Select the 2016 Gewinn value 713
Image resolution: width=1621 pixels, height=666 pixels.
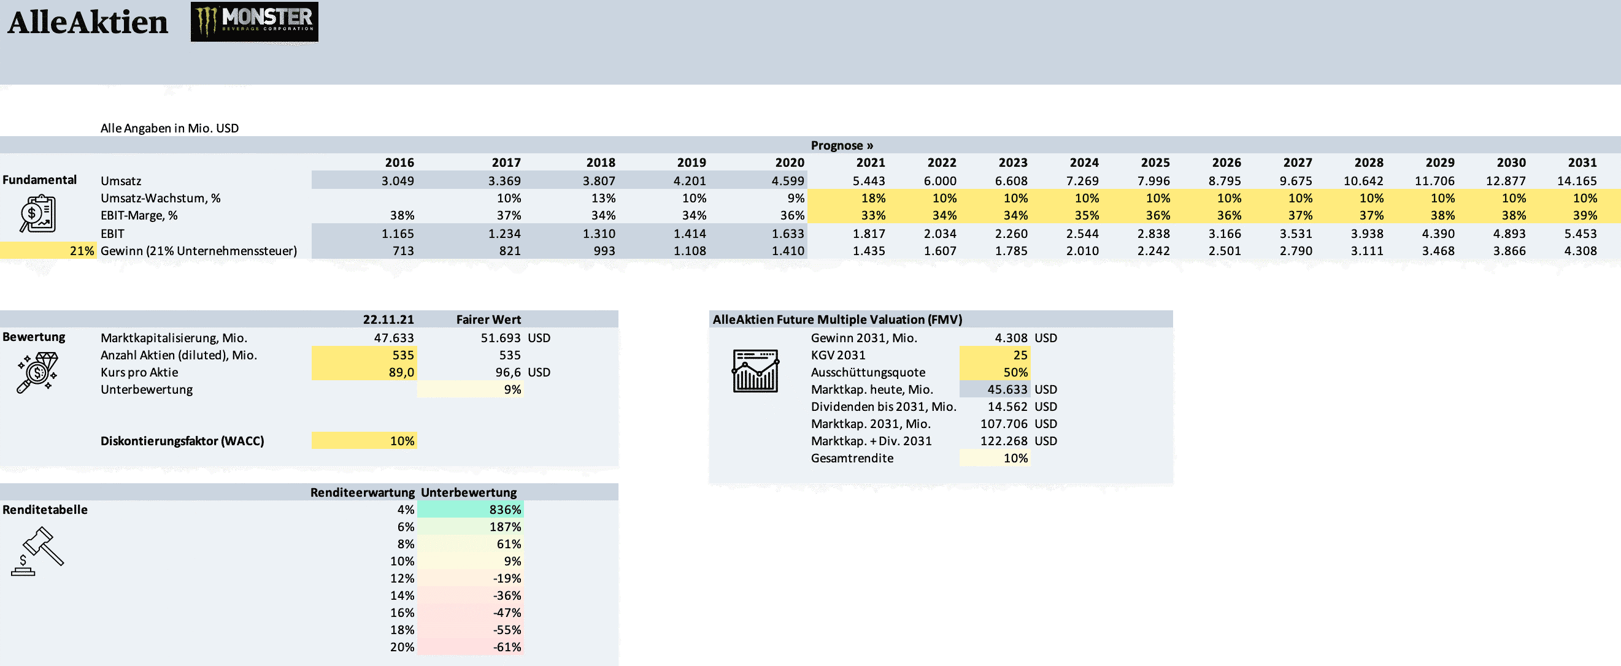403,250
